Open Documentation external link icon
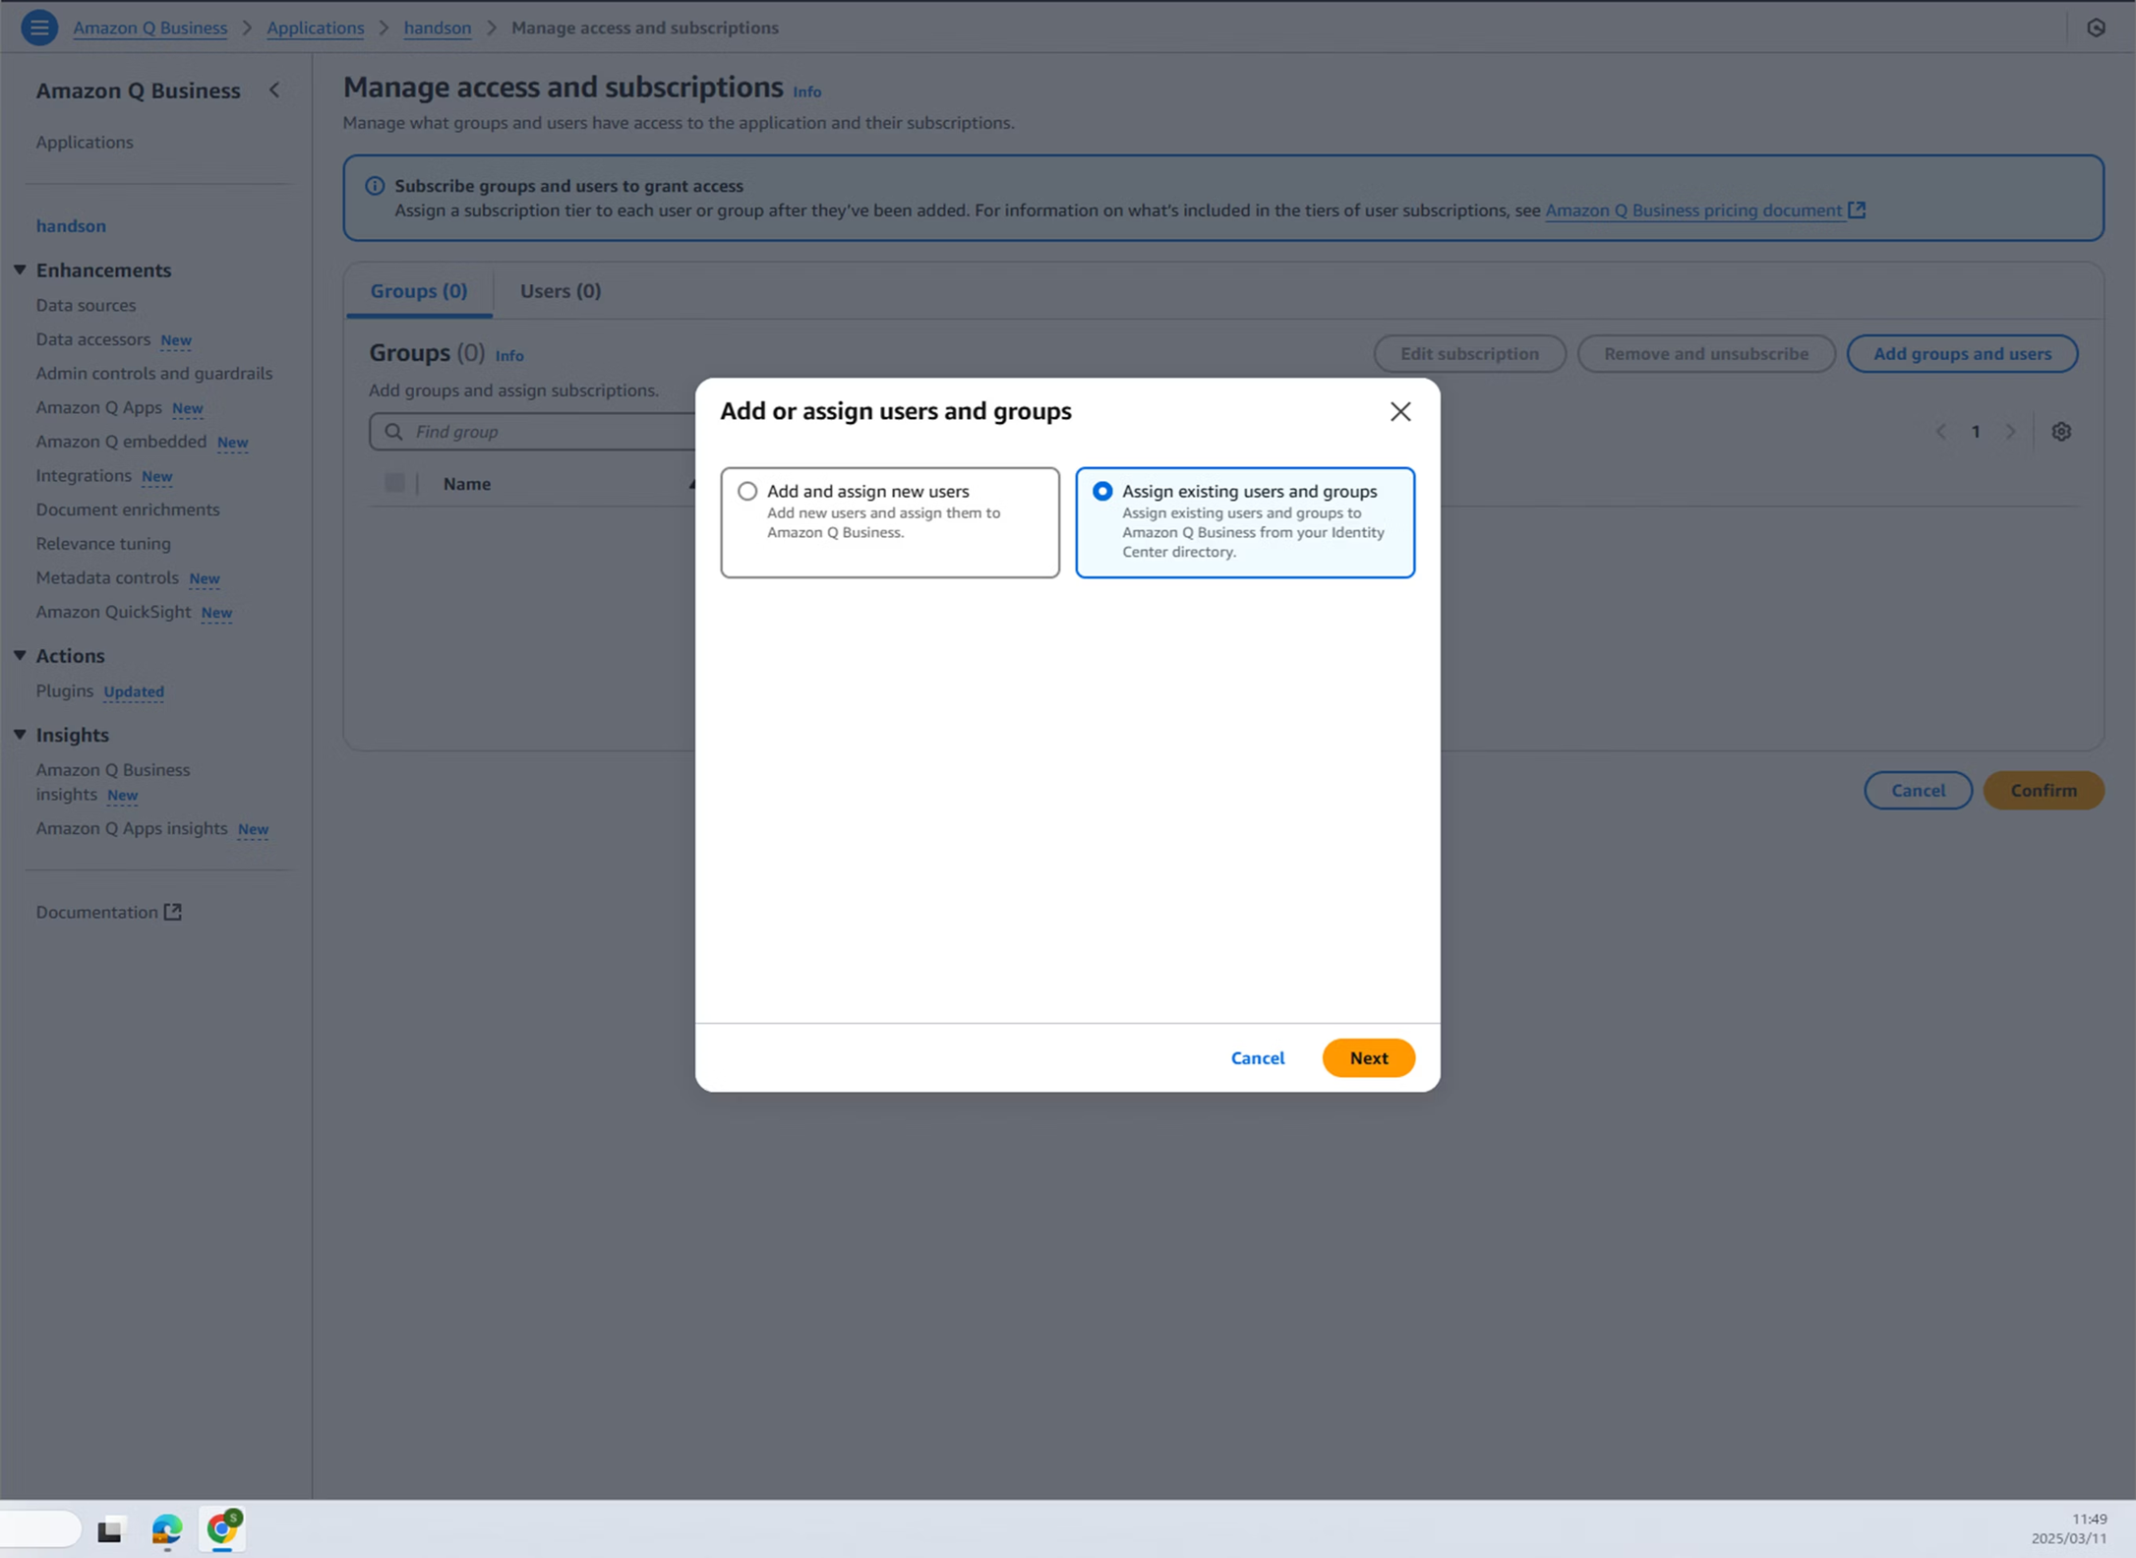 (173, 912)
